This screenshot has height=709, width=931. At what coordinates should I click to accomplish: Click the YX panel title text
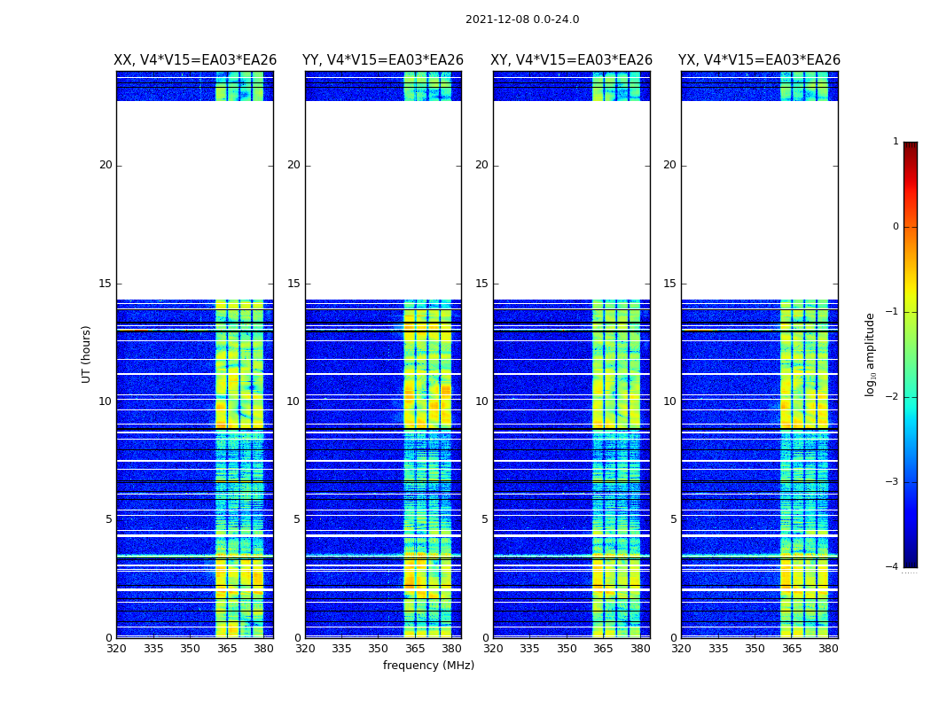pos(759,60)
